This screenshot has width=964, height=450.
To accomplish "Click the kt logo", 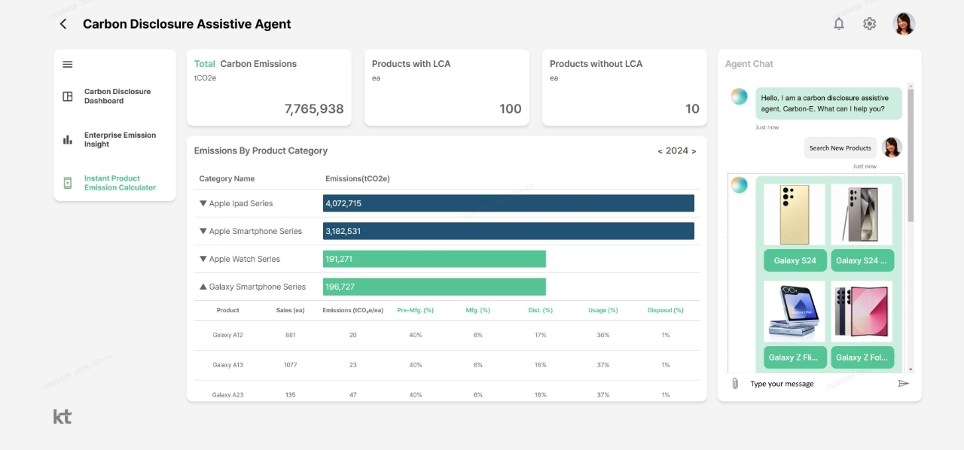I will click(63, 417).
